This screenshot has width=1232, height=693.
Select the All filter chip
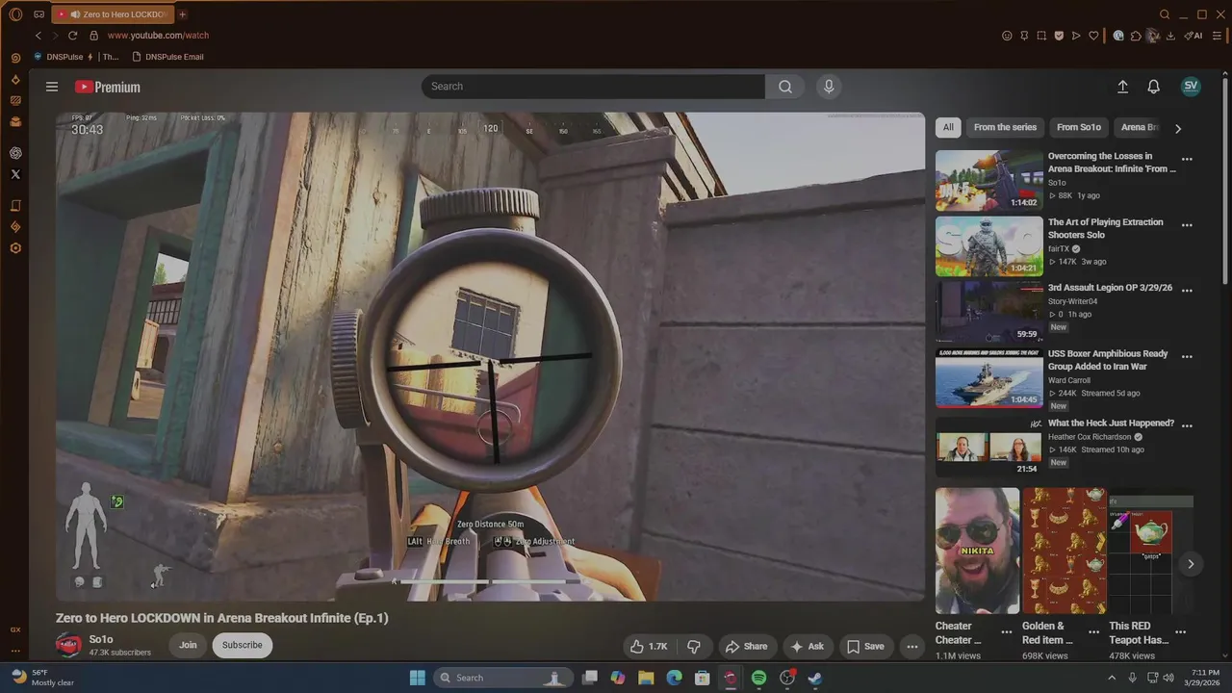[x=948, y=127]
